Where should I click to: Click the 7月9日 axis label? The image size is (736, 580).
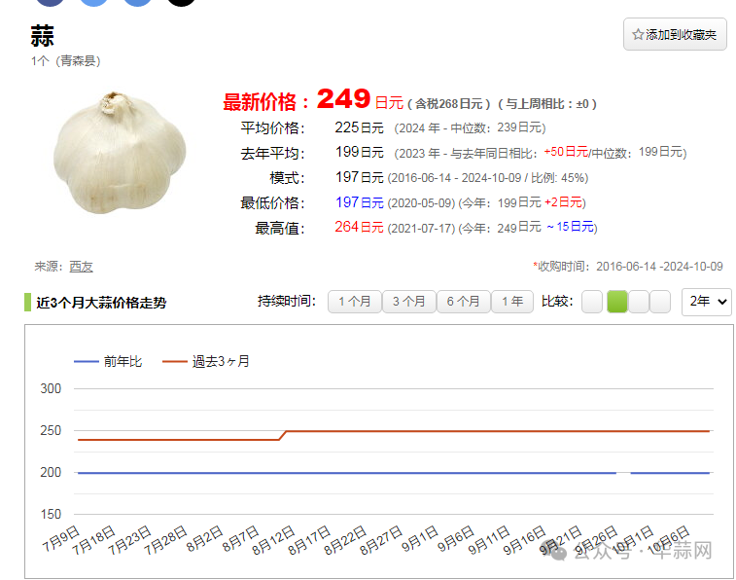[x=61, y=539]
